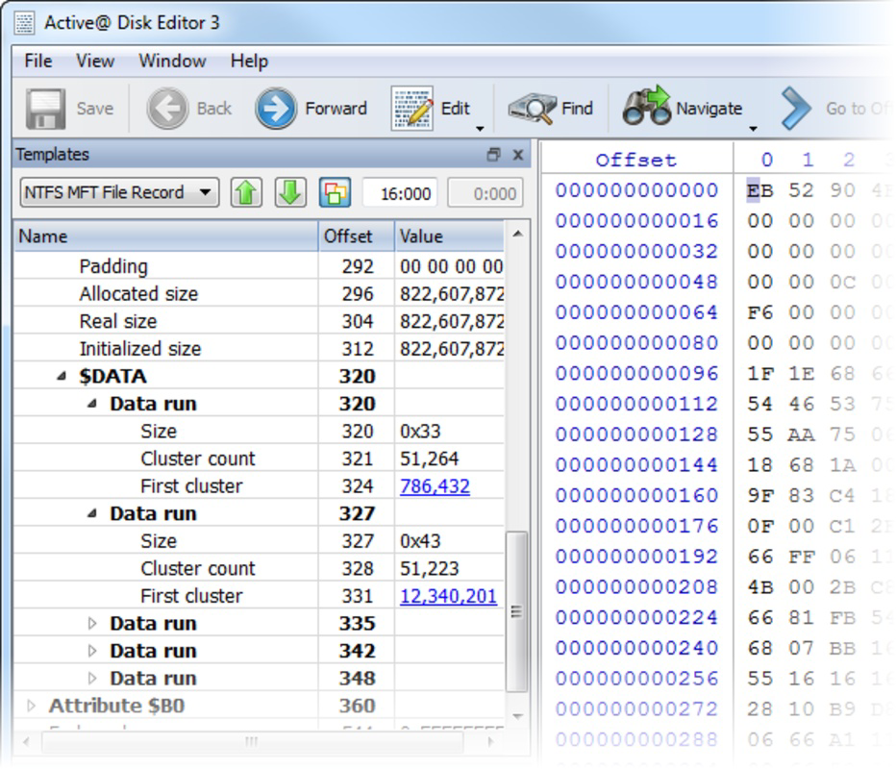Select the Cluster count row showing 51,264

coord(259,459)
